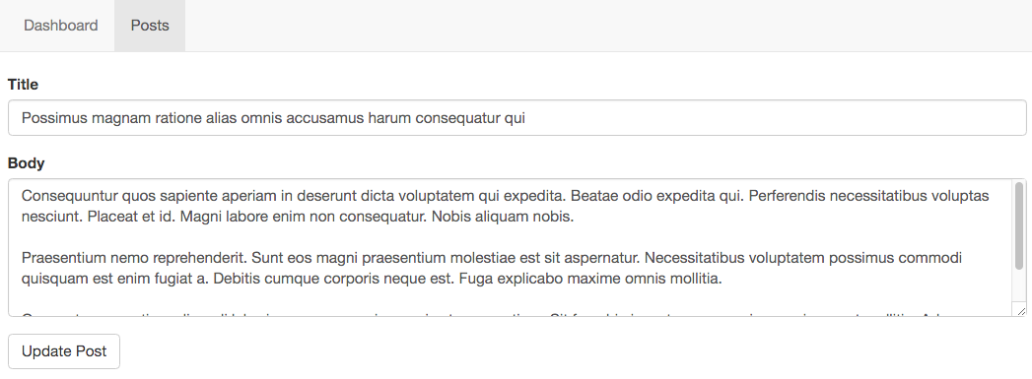Grab the Body textarea scrollbar thumb
This screenshot has height=379, width=1032.
(x=1019, y=226)
